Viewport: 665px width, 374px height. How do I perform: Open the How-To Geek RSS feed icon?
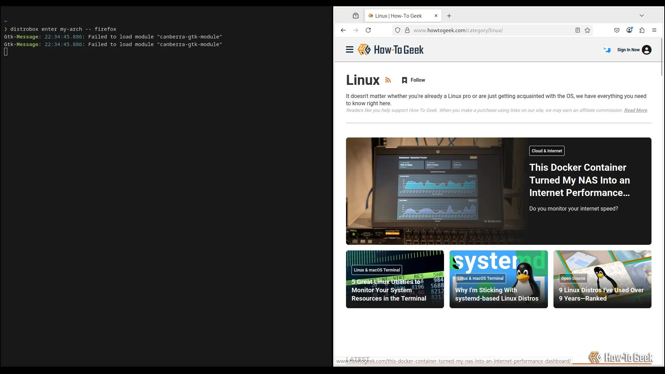(388, 80)
